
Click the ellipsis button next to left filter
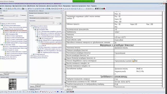click(17, 15)
